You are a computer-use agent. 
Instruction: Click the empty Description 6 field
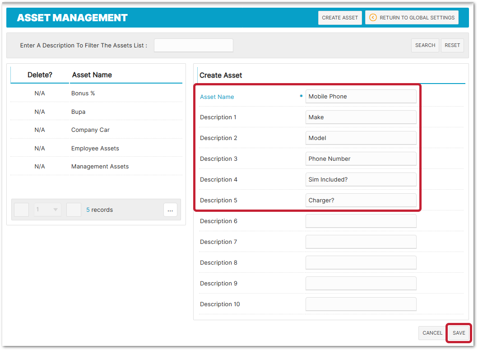click(x=361, y=221)
